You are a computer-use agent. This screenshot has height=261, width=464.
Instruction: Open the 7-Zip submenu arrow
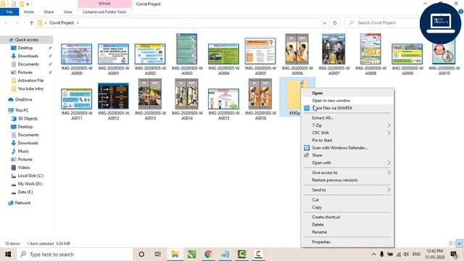(389, 125)
